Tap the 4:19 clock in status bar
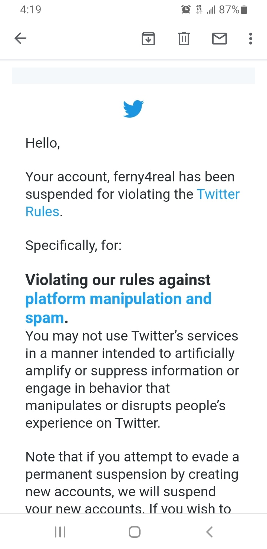 [x=30, y=10]
